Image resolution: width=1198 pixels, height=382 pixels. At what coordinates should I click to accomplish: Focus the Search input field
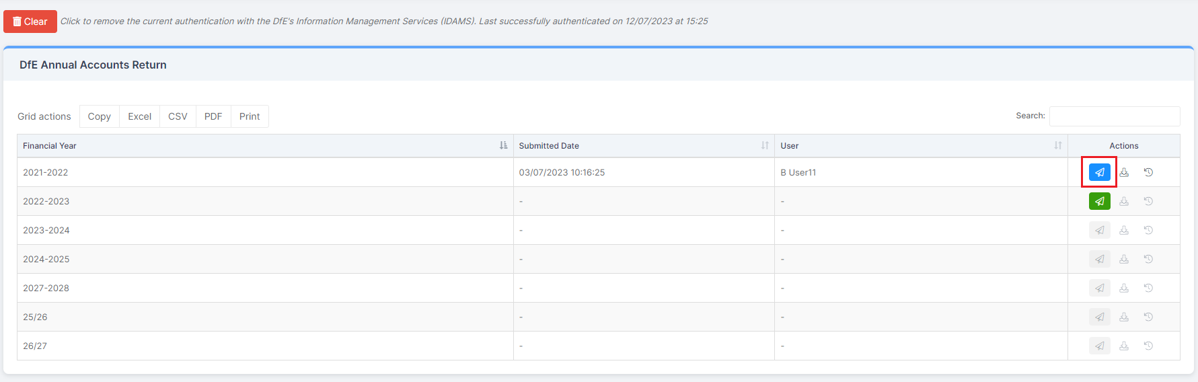(x=1115, y=116)
